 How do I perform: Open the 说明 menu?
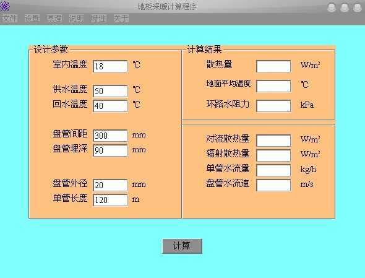pyautogui.click(x=77, y=19)
